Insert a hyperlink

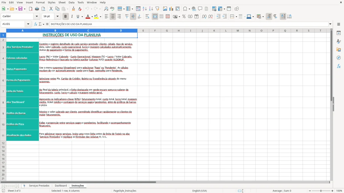click(x=194, y=9)
